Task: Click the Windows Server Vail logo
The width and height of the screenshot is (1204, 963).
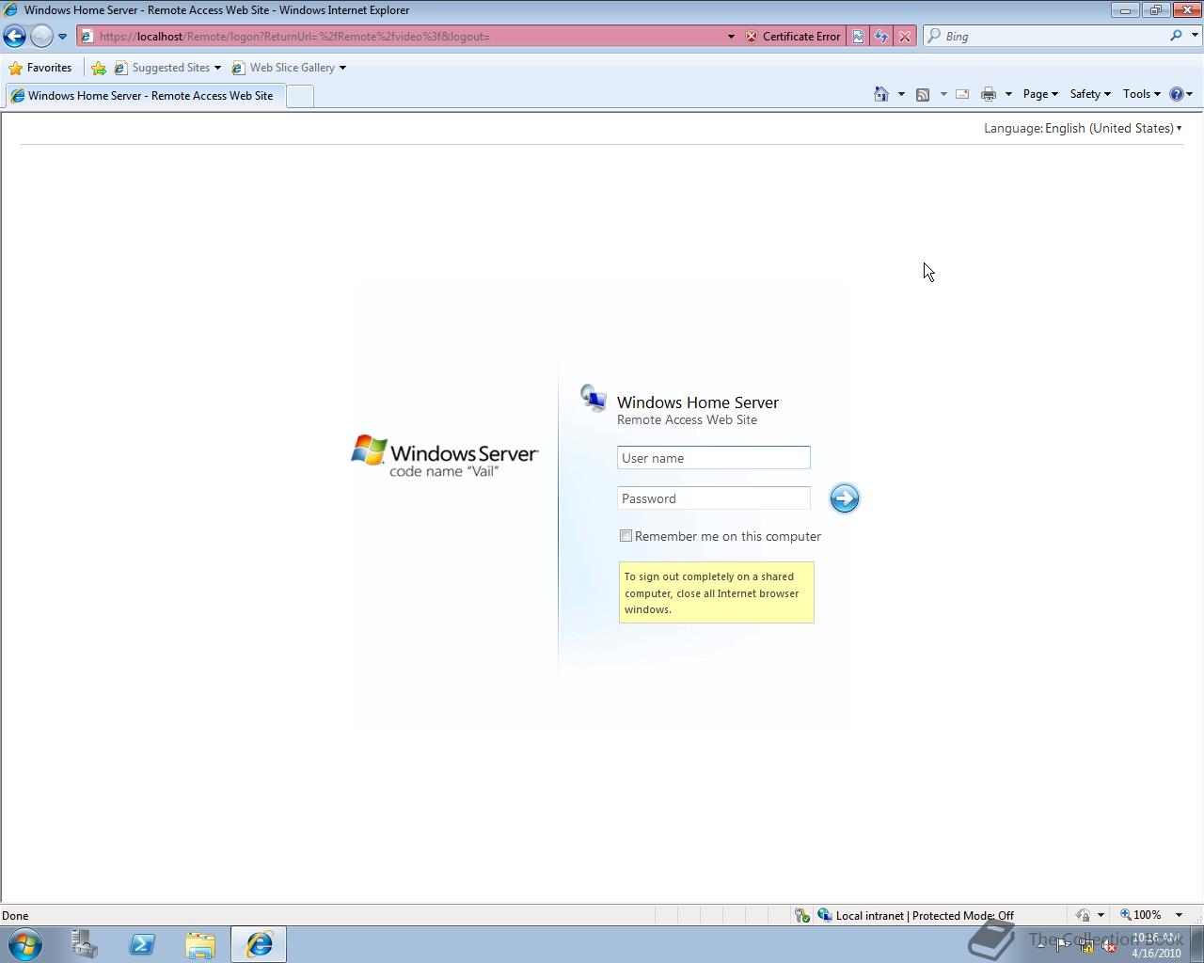Action: point(444,456)
